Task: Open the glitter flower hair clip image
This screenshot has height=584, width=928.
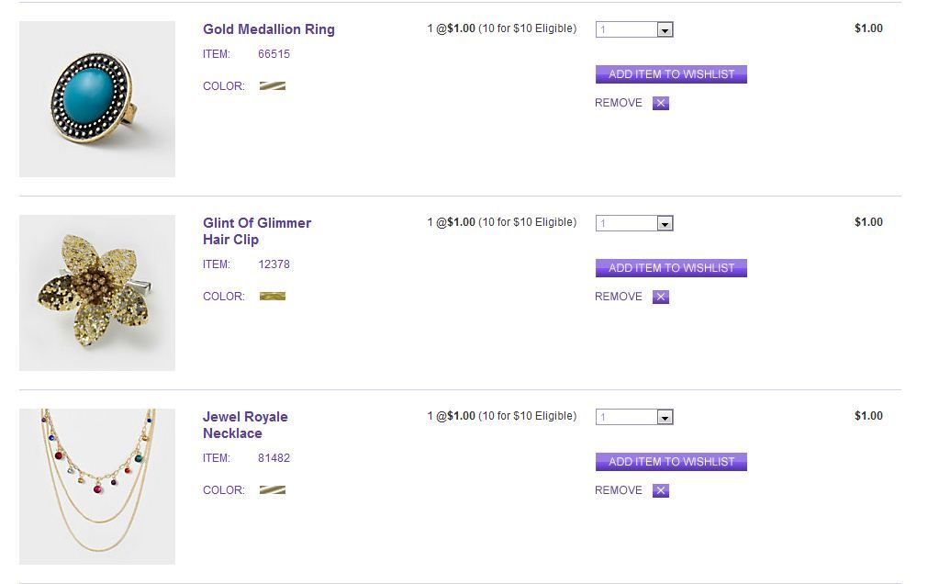Action: 97,293
